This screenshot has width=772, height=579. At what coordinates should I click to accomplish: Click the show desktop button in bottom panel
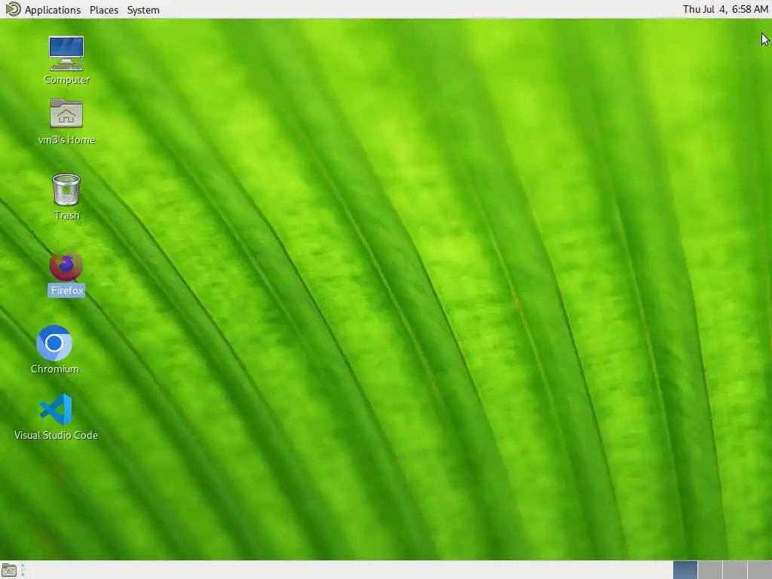point(9,571)
